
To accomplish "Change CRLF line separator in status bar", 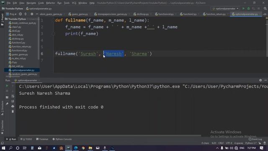I will (221, 143).
